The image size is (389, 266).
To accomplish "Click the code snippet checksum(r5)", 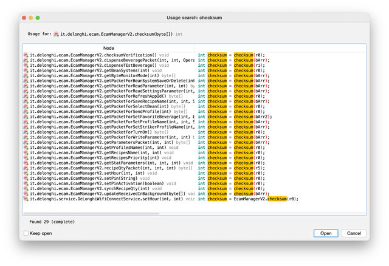I will click(249, 168).
